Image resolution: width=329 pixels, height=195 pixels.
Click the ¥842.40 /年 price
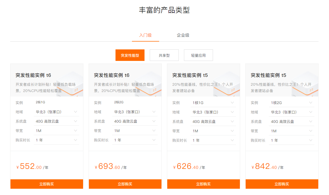pyautogui.click(x=268, y=167)
